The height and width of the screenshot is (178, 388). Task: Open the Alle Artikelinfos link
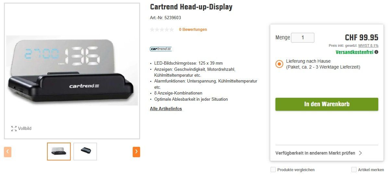coord(166,108)
